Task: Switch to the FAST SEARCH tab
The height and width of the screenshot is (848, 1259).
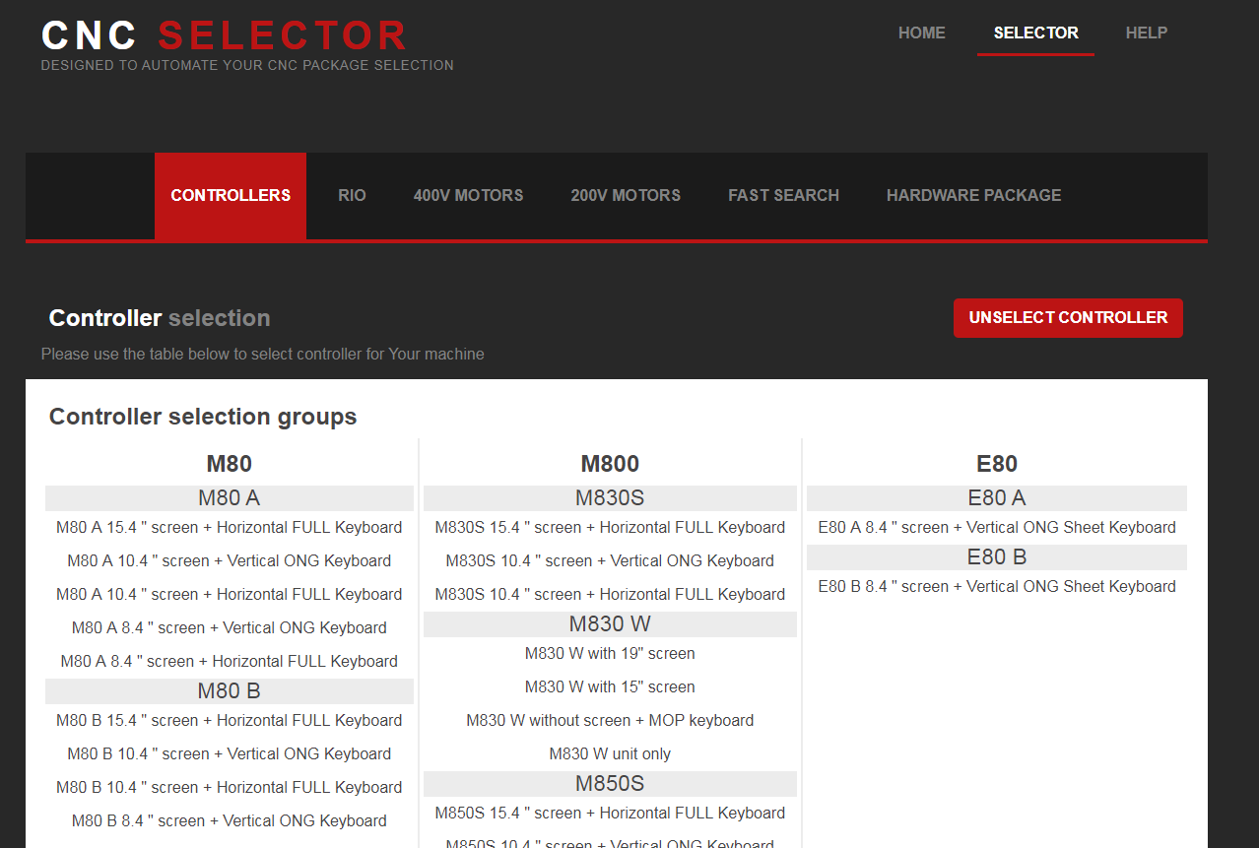Action: pyautogui.click(x=783, y=195)
